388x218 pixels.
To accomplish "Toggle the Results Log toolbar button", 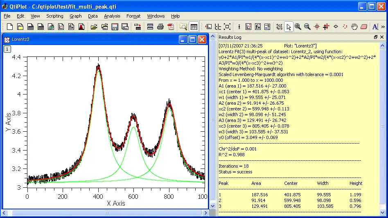I will coord(194,27).
